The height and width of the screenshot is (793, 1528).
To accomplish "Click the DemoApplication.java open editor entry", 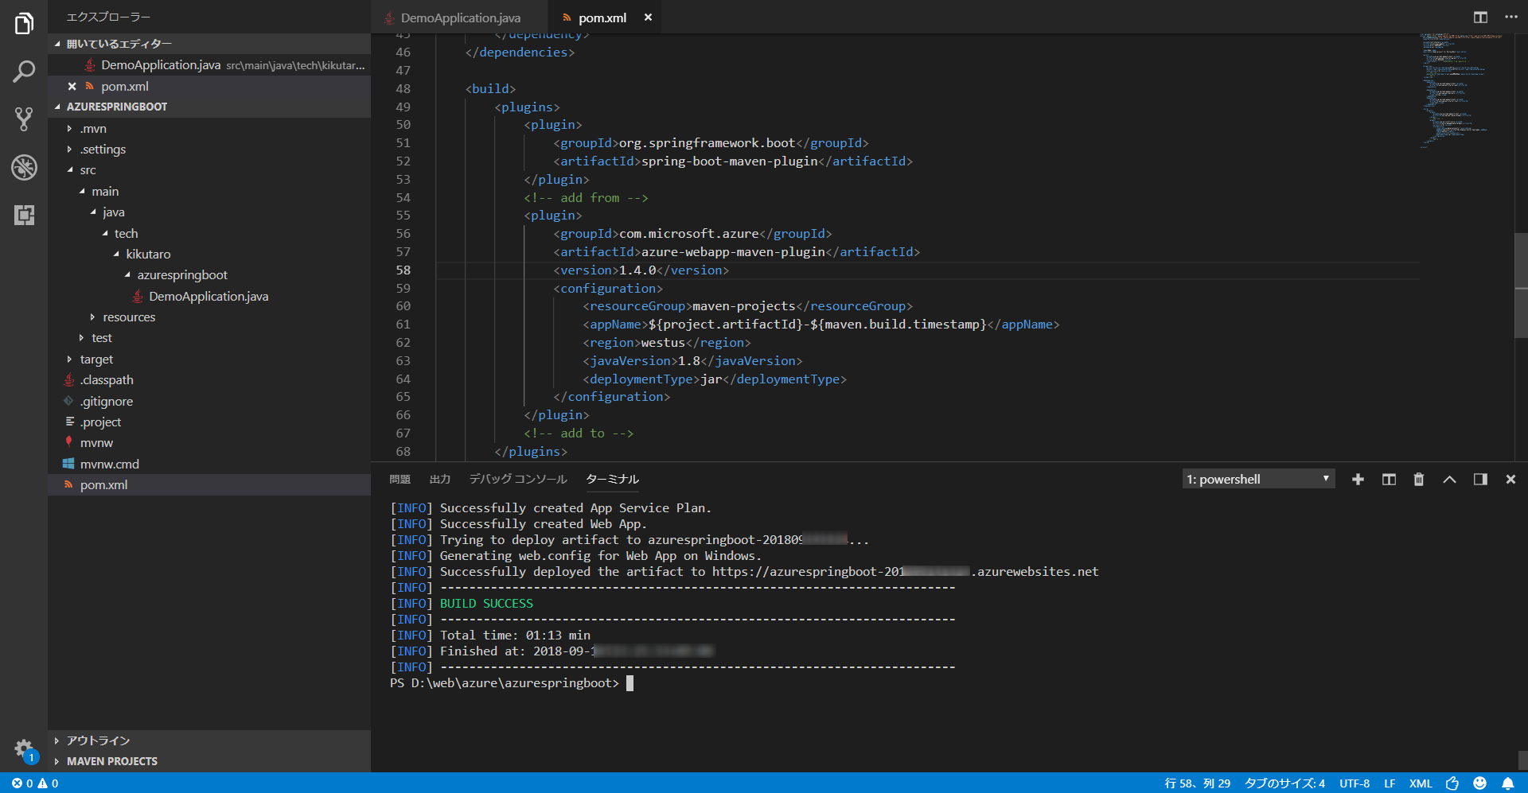I will click(209, 65).
